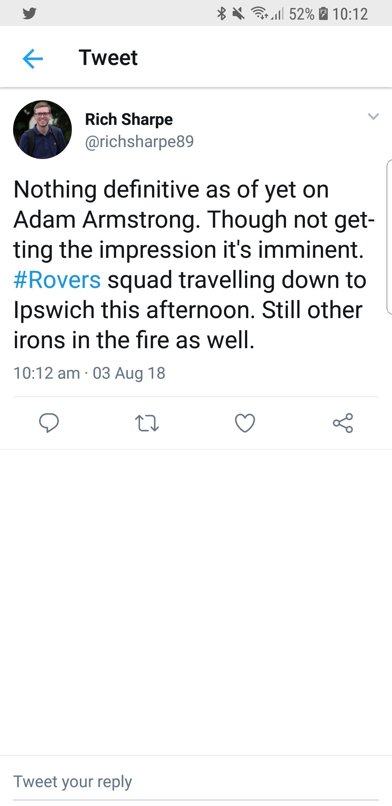Tap the Twitter bird status bar icon
This screenshot has width=392, height=806.
(29, 13)
